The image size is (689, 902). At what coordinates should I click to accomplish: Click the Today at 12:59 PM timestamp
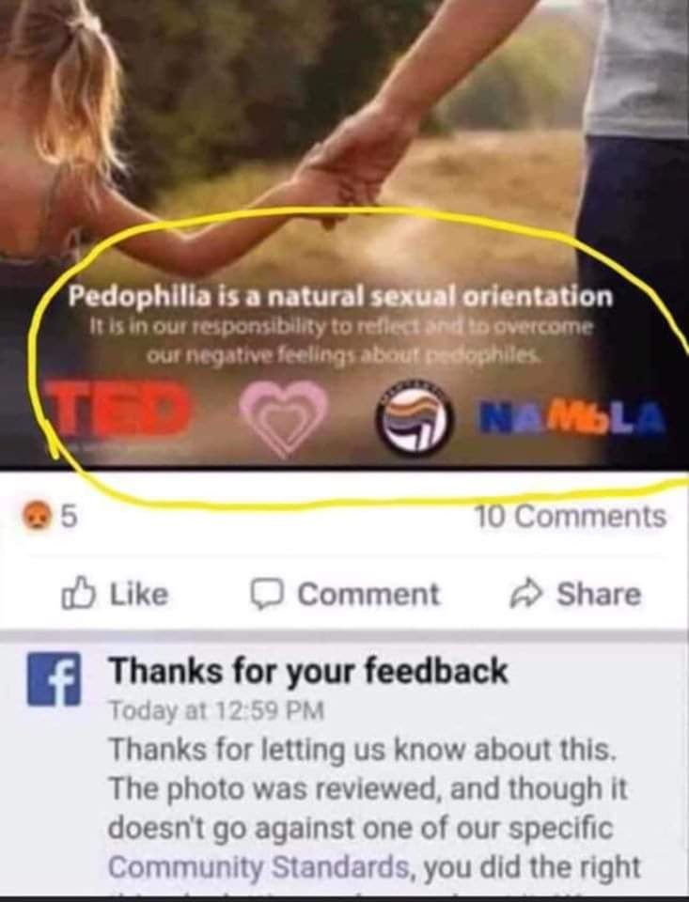click(x=217, y=710)
